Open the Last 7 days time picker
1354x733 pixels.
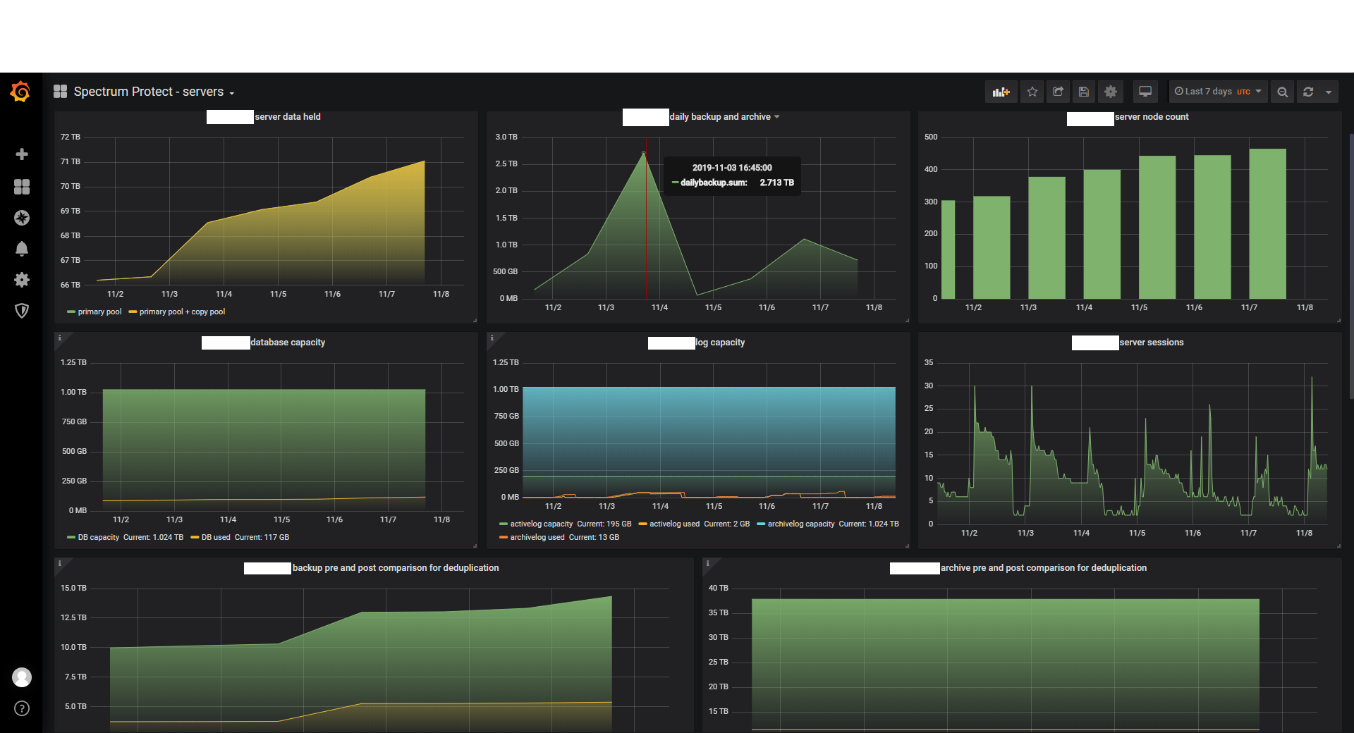pyautogui.click(x=1218, y=92)
